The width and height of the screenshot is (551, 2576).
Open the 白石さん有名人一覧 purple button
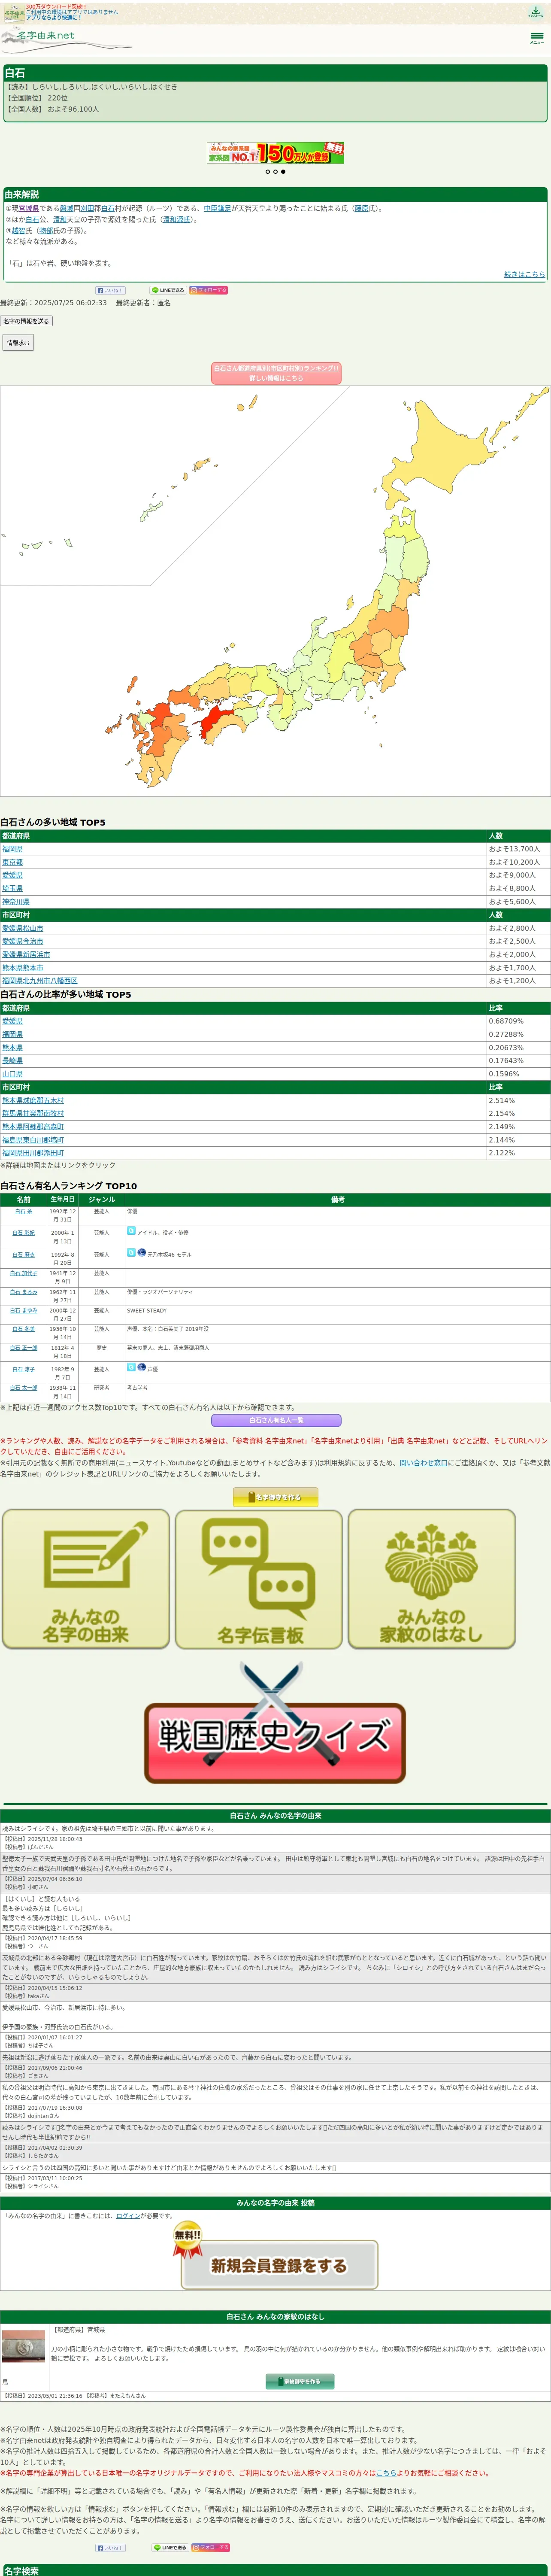tap(276, 1420)
